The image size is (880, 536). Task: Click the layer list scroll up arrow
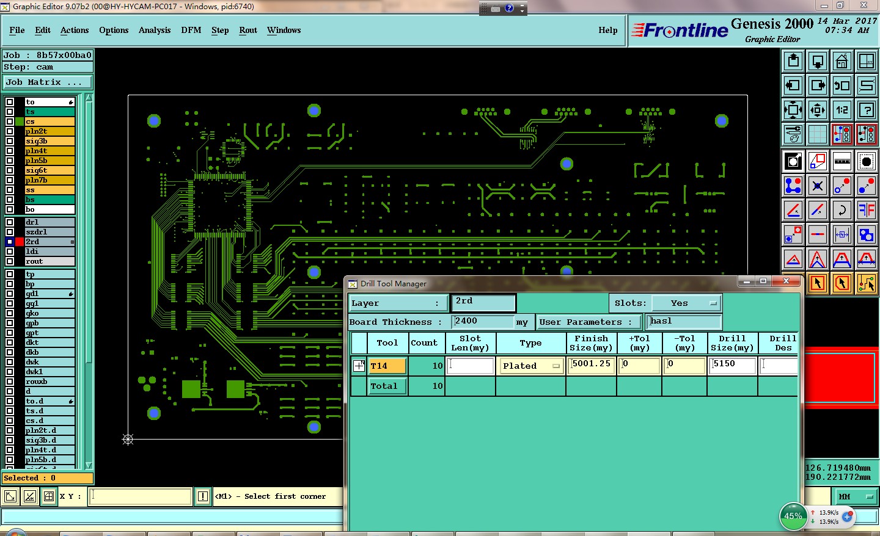click(x=89, y=98)
